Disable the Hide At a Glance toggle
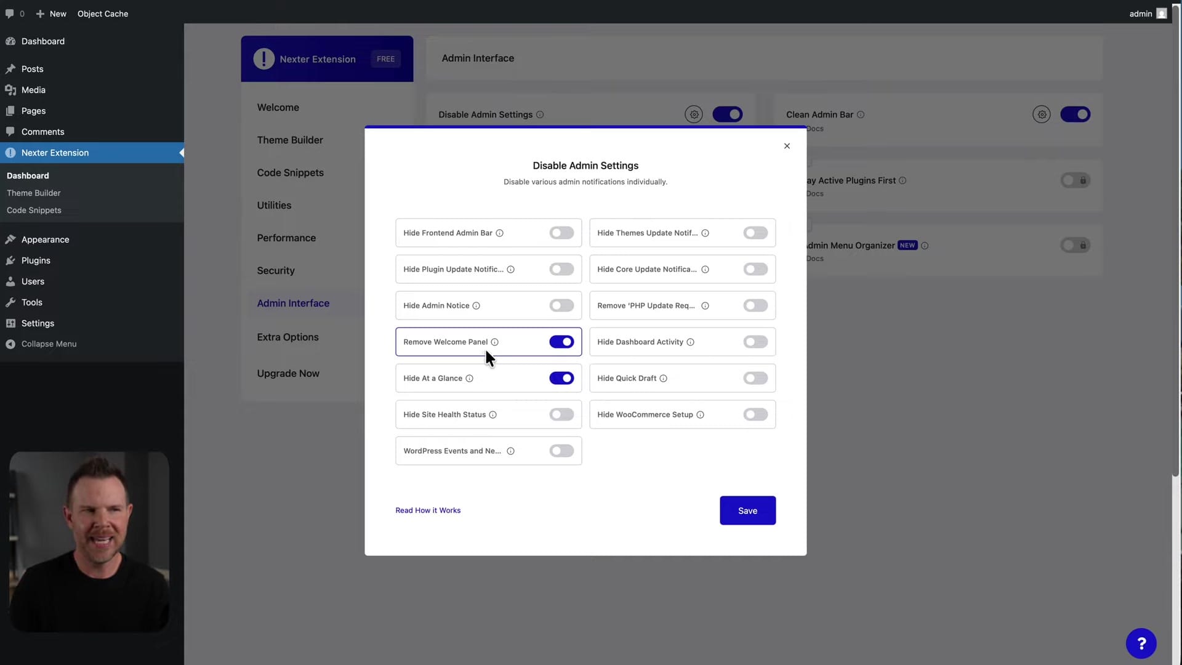Screen dimensions: 1182x665 [x=561, y=378]
